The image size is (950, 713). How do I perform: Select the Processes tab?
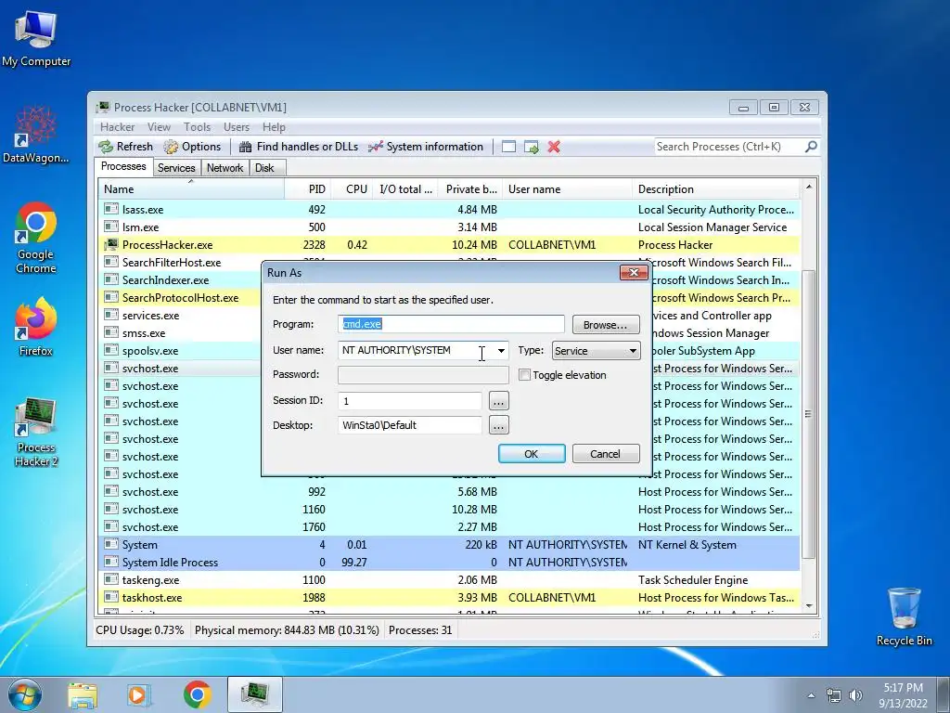[123, 167]
